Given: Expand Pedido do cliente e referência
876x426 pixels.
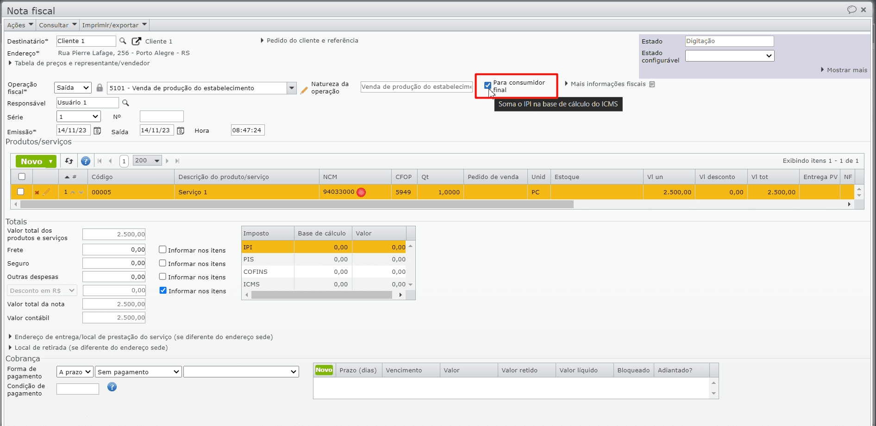Looking at the screenshot, I should pos(310,40).
